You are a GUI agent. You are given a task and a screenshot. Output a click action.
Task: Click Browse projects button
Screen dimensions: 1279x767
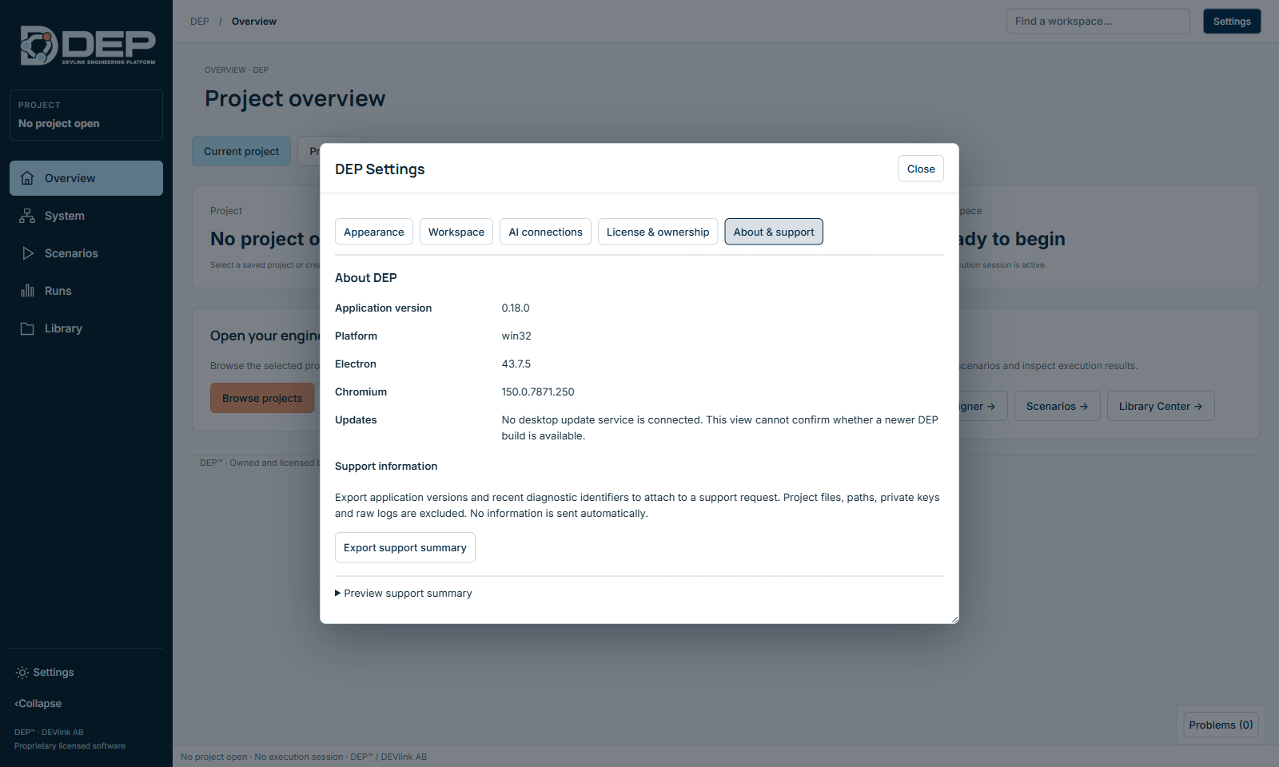[x=262, y=398]
